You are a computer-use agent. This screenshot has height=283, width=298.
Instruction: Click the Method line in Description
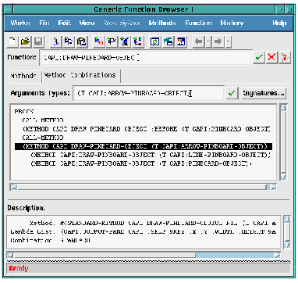click(x=153, y=224)
